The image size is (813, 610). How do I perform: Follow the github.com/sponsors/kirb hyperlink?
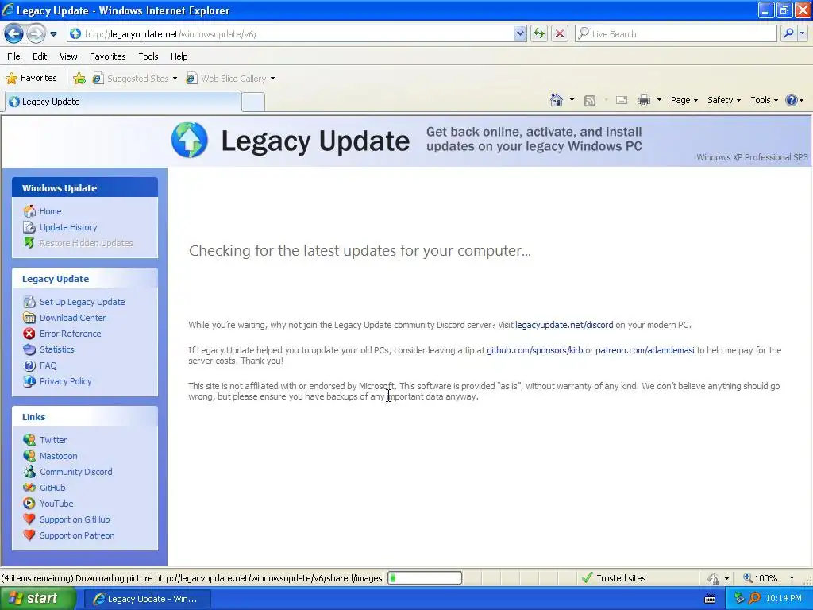coord(534,350)
